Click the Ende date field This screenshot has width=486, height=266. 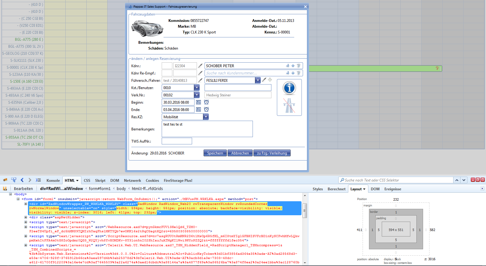click(178, 110)
